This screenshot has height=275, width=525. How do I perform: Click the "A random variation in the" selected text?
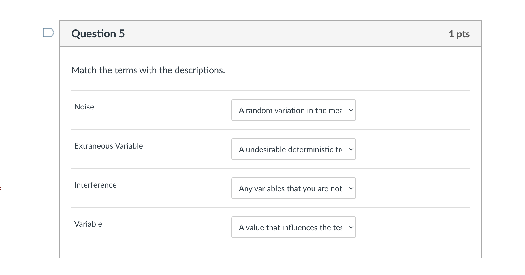click(x=290, y=110)
